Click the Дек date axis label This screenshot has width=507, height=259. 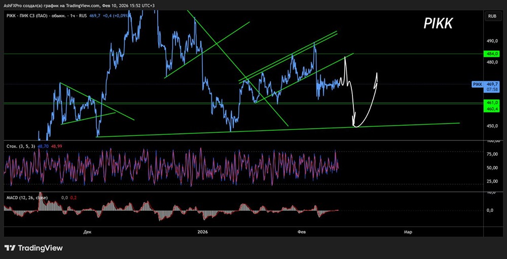click(87, 232)
